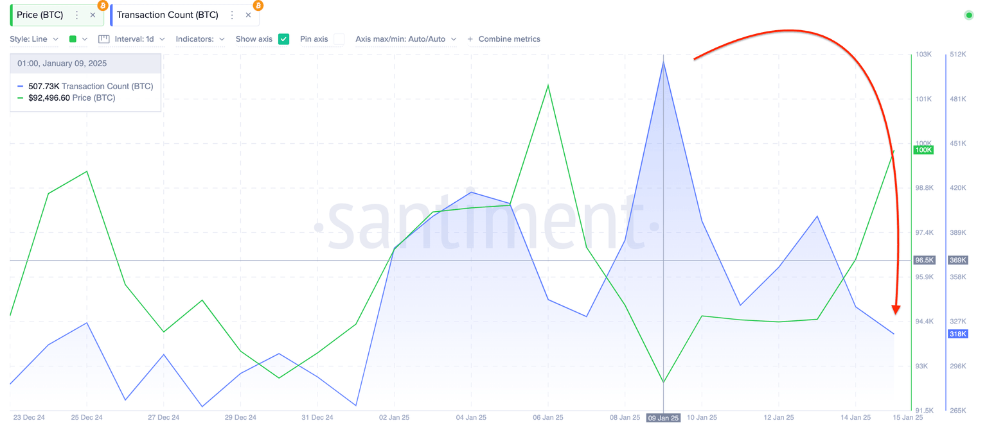This screenshot has height=430, width=987.
Task: Open Axis max/min Auto/Auto dropdown
Action: [x=405, y=39]
